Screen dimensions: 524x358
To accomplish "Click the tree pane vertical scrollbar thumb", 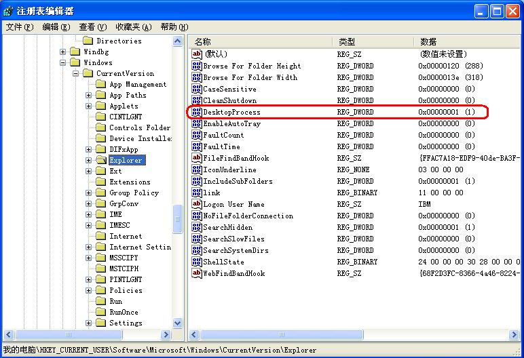I will coord(178,219).
